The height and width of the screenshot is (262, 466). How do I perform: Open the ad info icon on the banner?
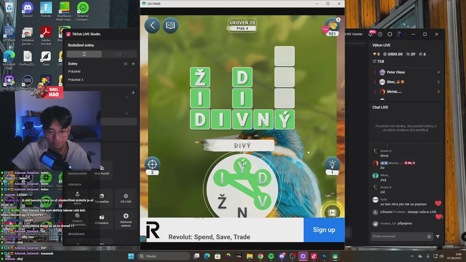click(x=143, y=239)
